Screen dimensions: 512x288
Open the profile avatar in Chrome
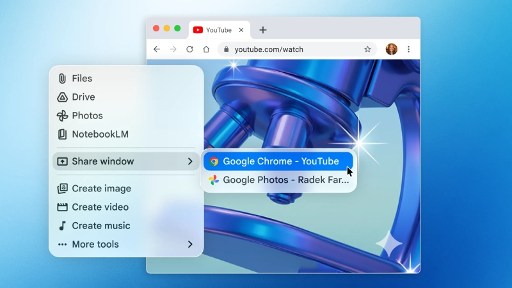(391, 49)
